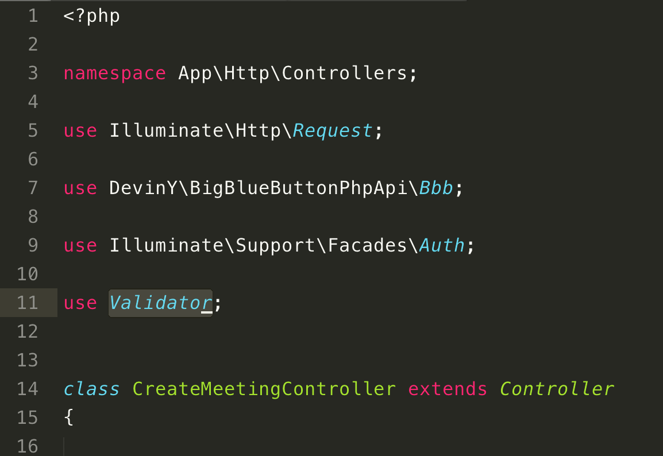
Task: Click the Controller parent class name
Action: (557, 389)
